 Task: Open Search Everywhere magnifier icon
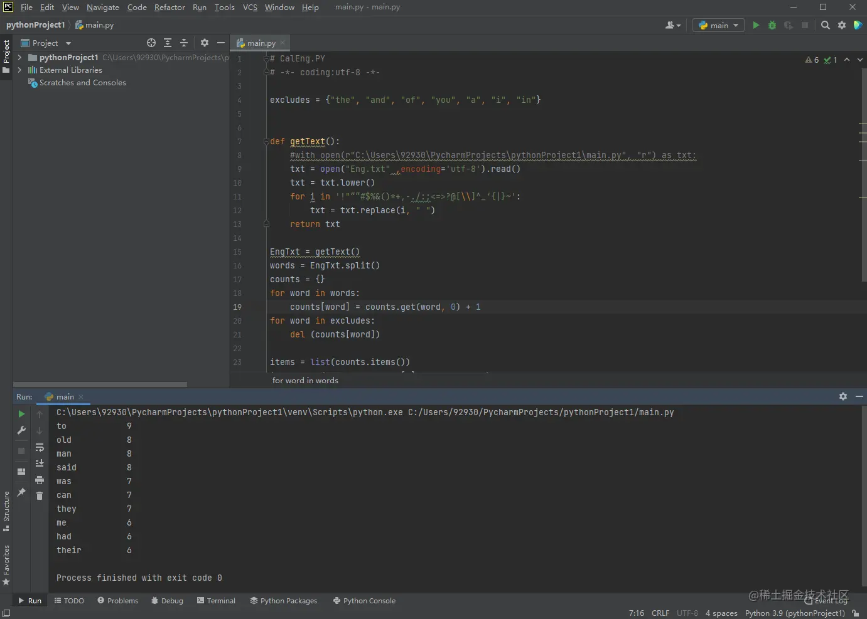click(x=826, y=25)
